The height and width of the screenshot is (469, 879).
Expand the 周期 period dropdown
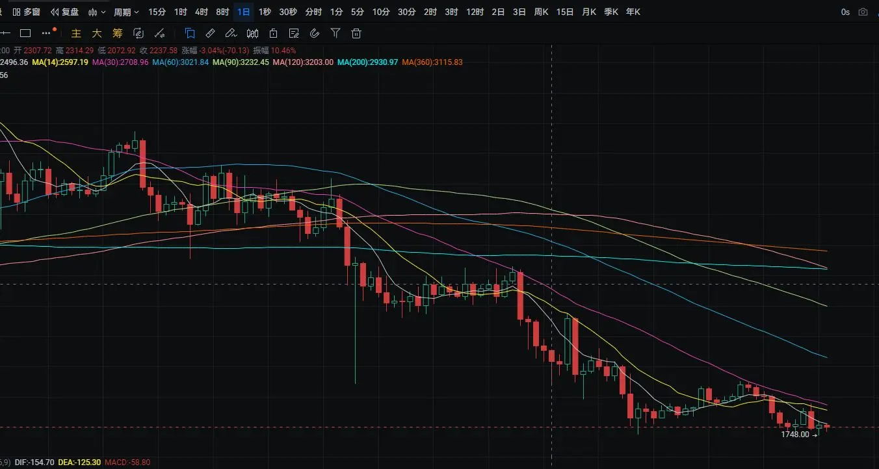(x=126, y=12)
